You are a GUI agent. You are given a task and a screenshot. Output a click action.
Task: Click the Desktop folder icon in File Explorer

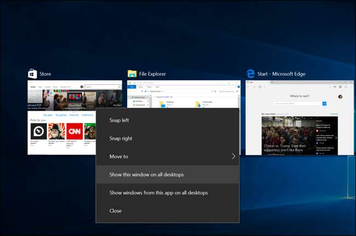click(163, 104)
